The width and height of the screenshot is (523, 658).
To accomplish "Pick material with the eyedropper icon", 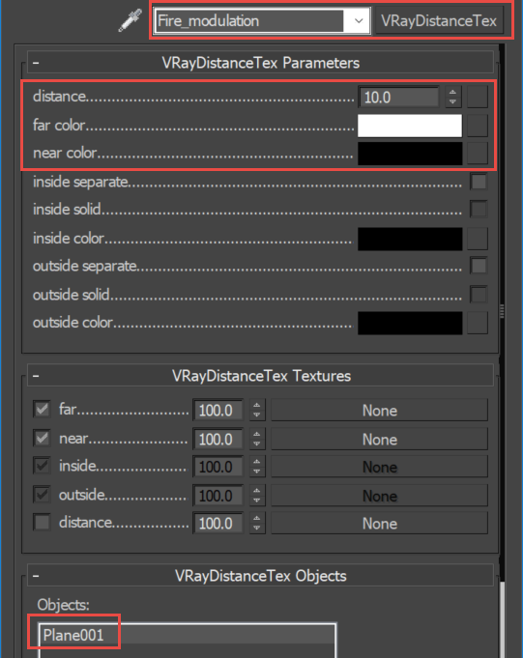I will coord(130,20).
